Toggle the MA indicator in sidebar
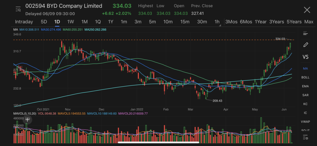 (x=305, y=69)
